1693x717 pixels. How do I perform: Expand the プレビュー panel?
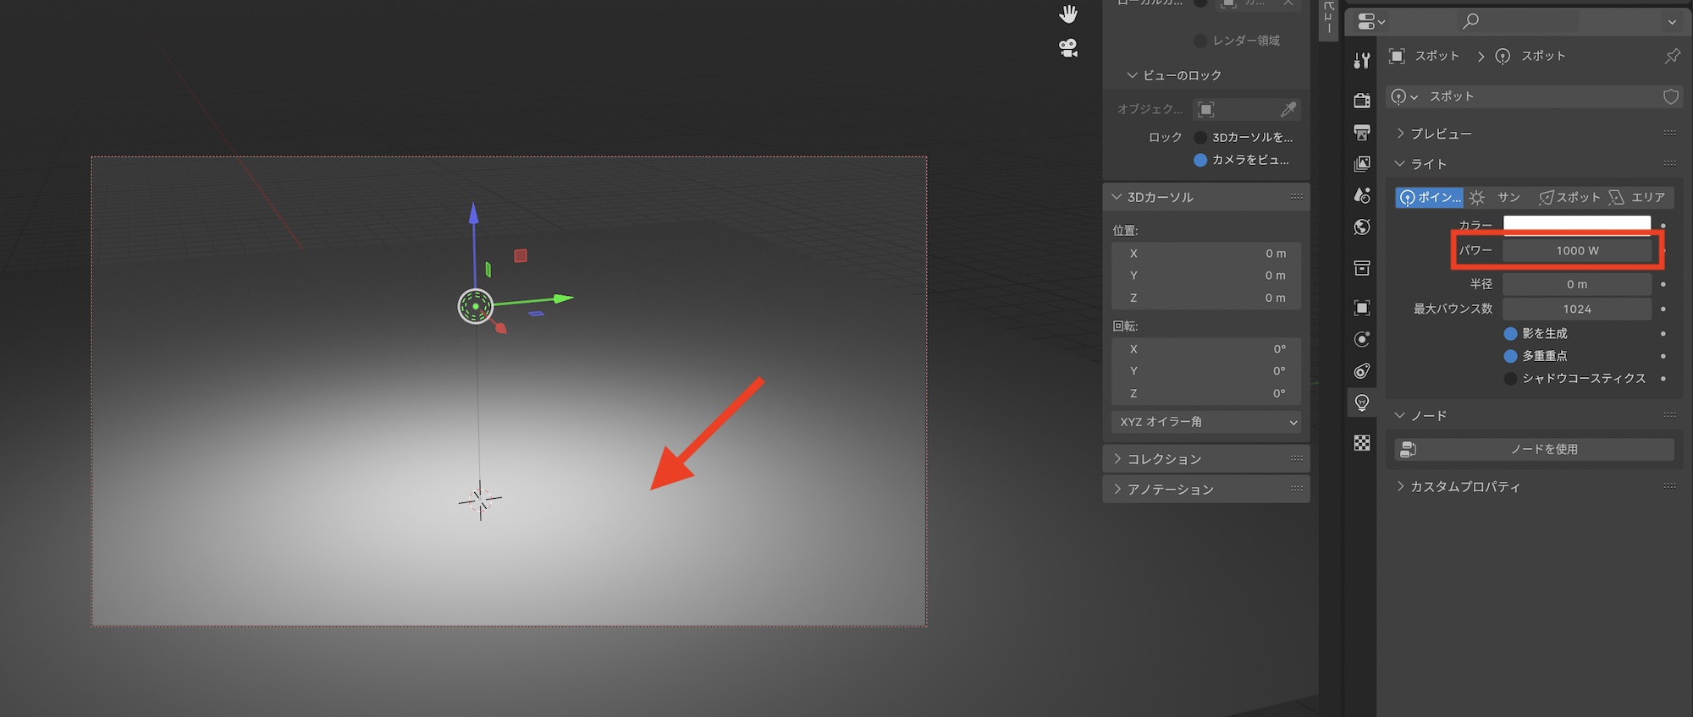coord(1441,134)
